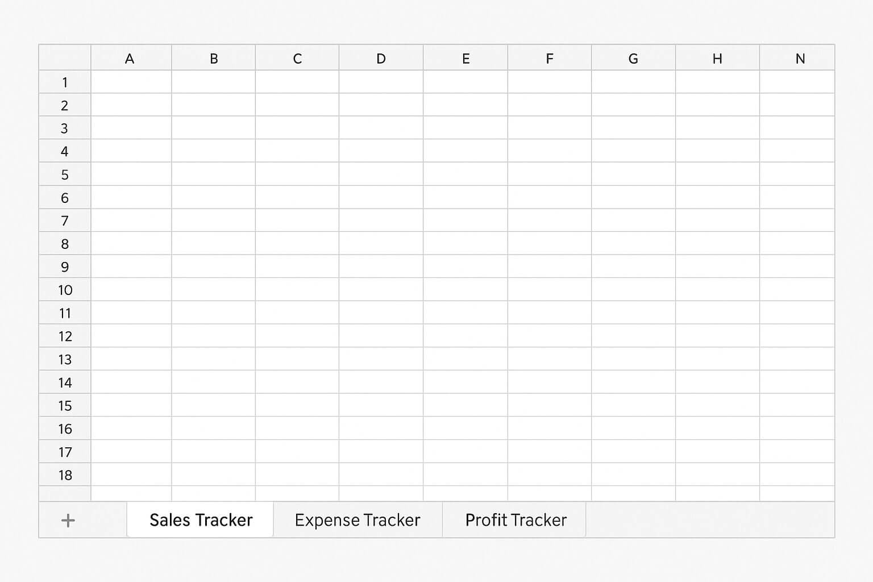This screenshot has height=582, width=873.
Task: Switch to the Profit Tracker tab
Action: (514, 519)
